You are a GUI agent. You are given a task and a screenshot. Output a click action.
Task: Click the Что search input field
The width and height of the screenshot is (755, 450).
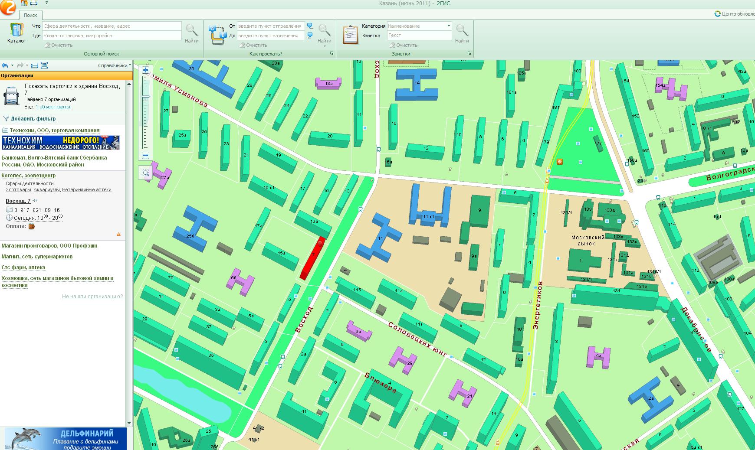[112, 26]
